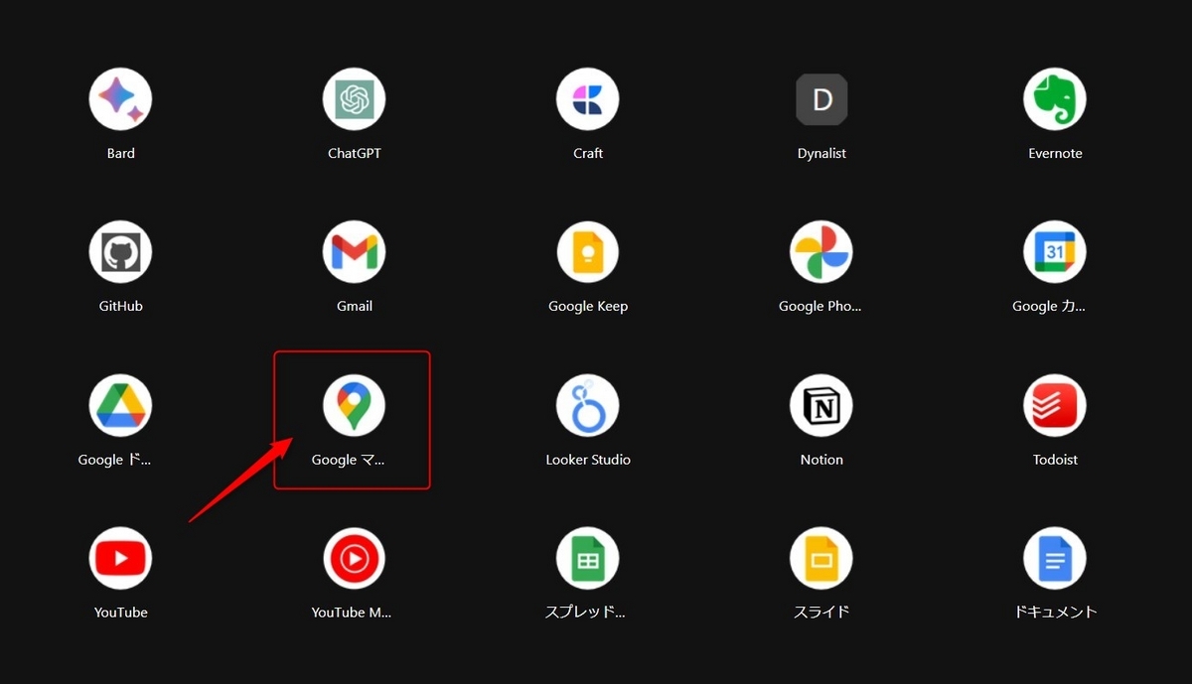Click the 'Looker Studio' label text
The width and height of the screenshot is (1192, 684).
(x=588, y=460)
